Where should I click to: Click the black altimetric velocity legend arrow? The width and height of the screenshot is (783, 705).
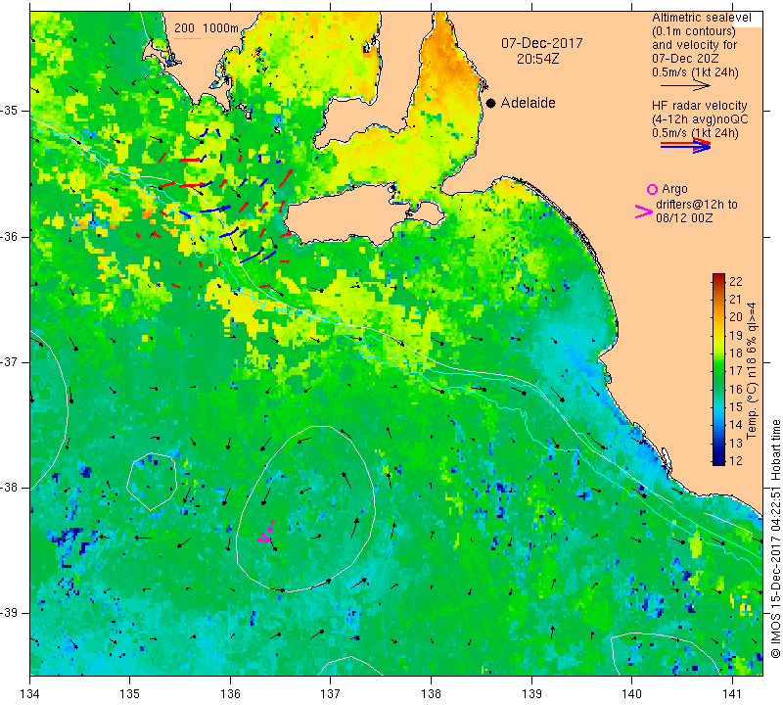pyautogui.click(x=686, y=86)
